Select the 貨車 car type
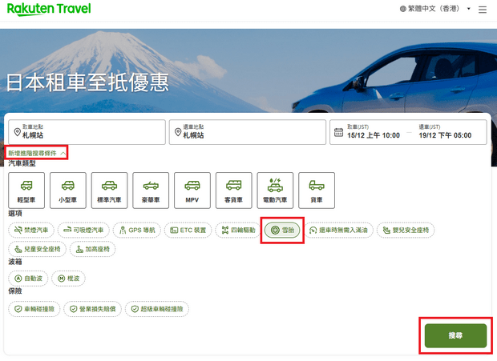The height and width of the screenshot is (361, 497). click(x=317, y=191)
